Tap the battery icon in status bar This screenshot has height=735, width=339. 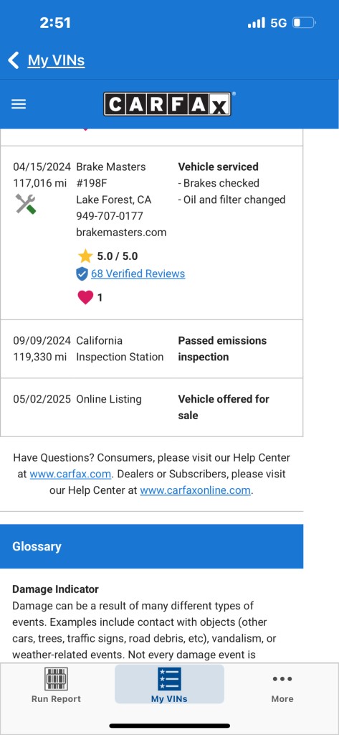click(304, 22)
